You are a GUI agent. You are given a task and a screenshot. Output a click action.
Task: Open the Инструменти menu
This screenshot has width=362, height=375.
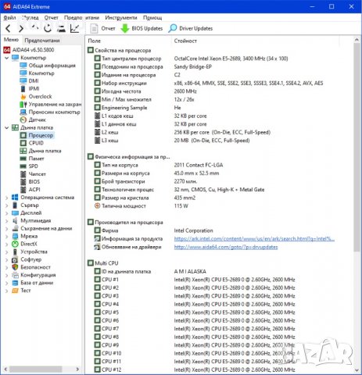(x=121, y=17)
